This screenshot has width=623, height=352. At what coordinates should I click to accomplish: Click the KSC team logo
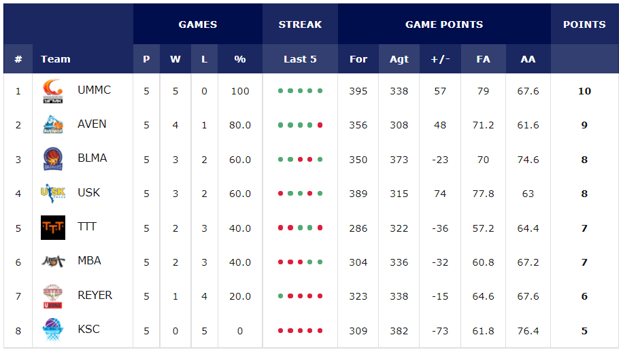pos(53,330)
